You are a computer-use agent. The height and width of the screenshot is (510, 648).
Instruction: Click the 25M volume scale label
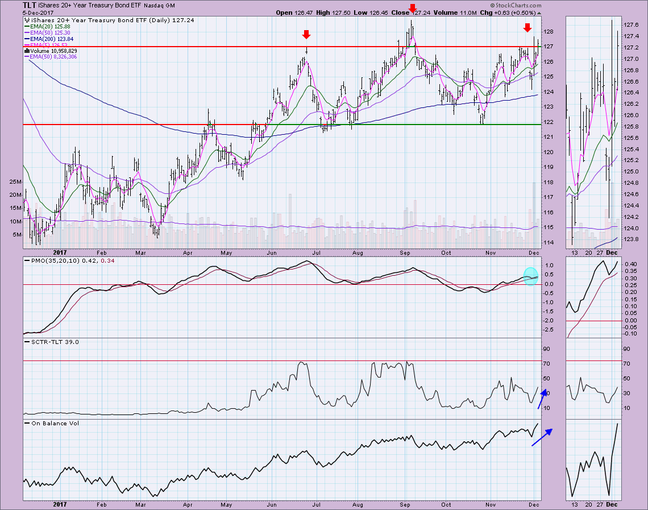tap(16, 182)
